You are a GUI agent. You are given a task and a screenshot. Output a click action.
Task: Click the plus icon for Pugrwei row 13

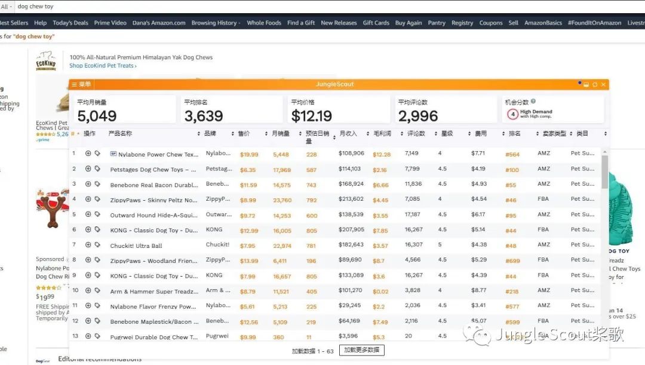coord(88,336)
